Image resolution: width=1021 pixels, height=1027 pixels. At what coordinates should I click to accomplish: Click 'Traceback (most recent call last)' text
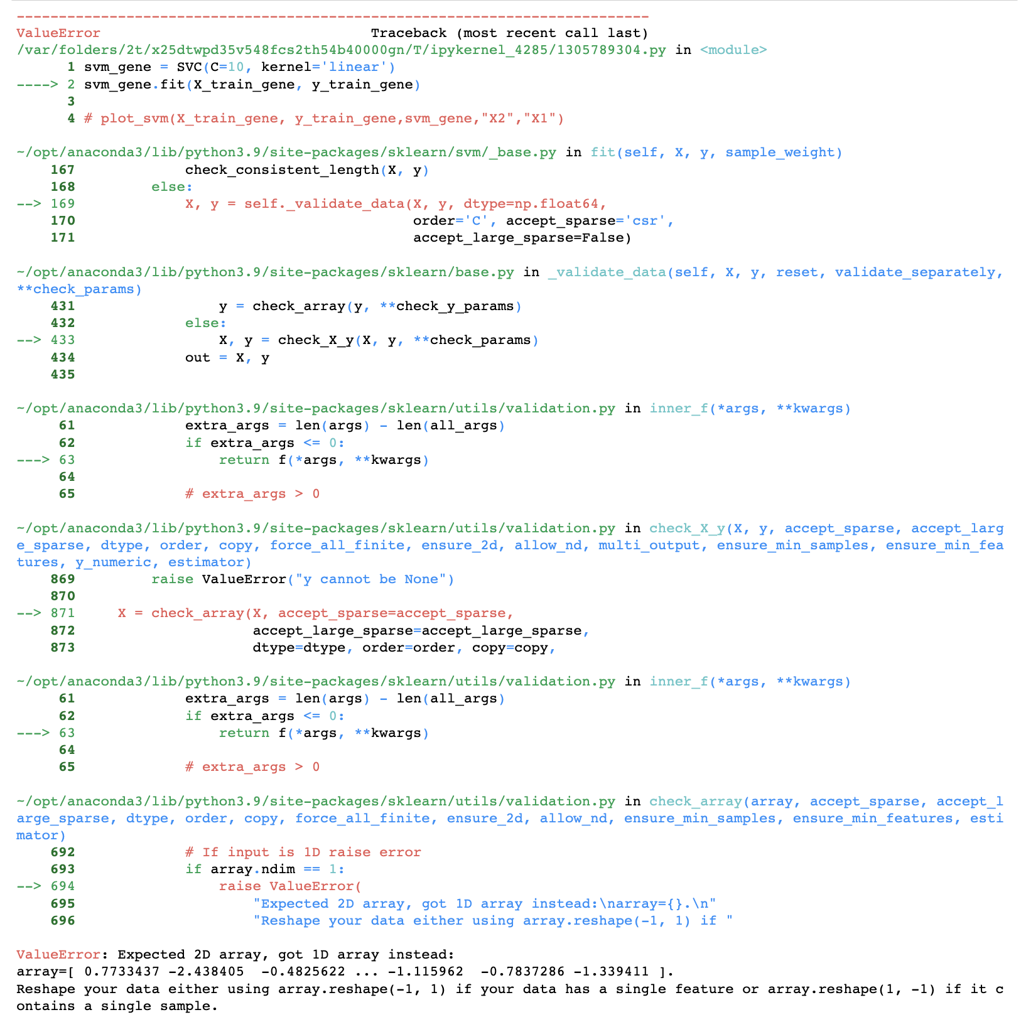509,33
